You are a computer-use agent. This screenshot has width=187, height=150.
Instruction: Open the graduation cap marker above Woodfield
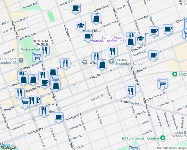click(81, 26)
